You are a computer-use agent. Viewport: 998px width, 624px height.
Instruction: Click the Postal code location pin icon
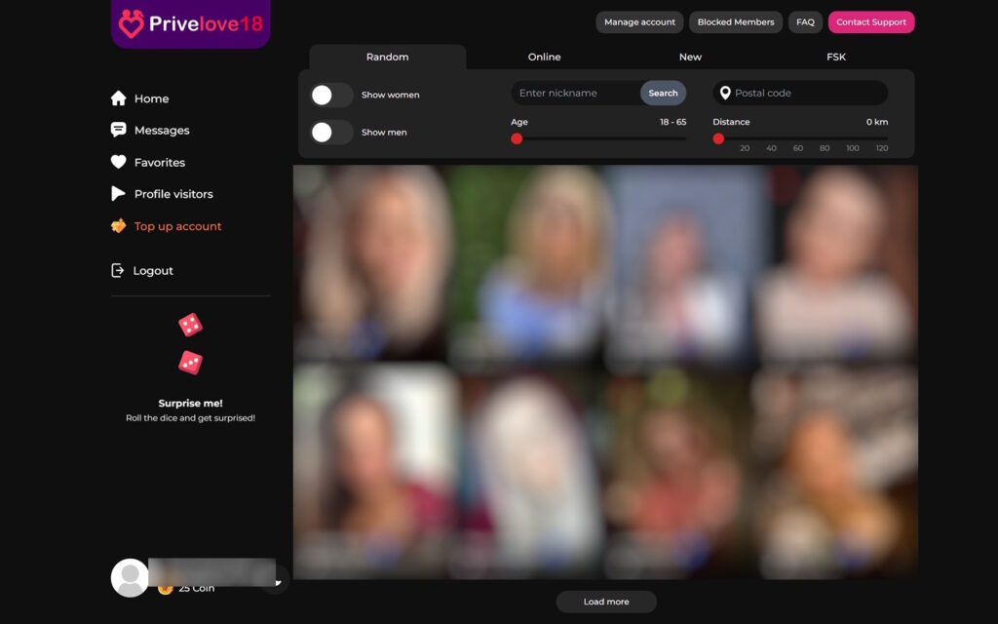pyautogui.click(x=724, y=94)
